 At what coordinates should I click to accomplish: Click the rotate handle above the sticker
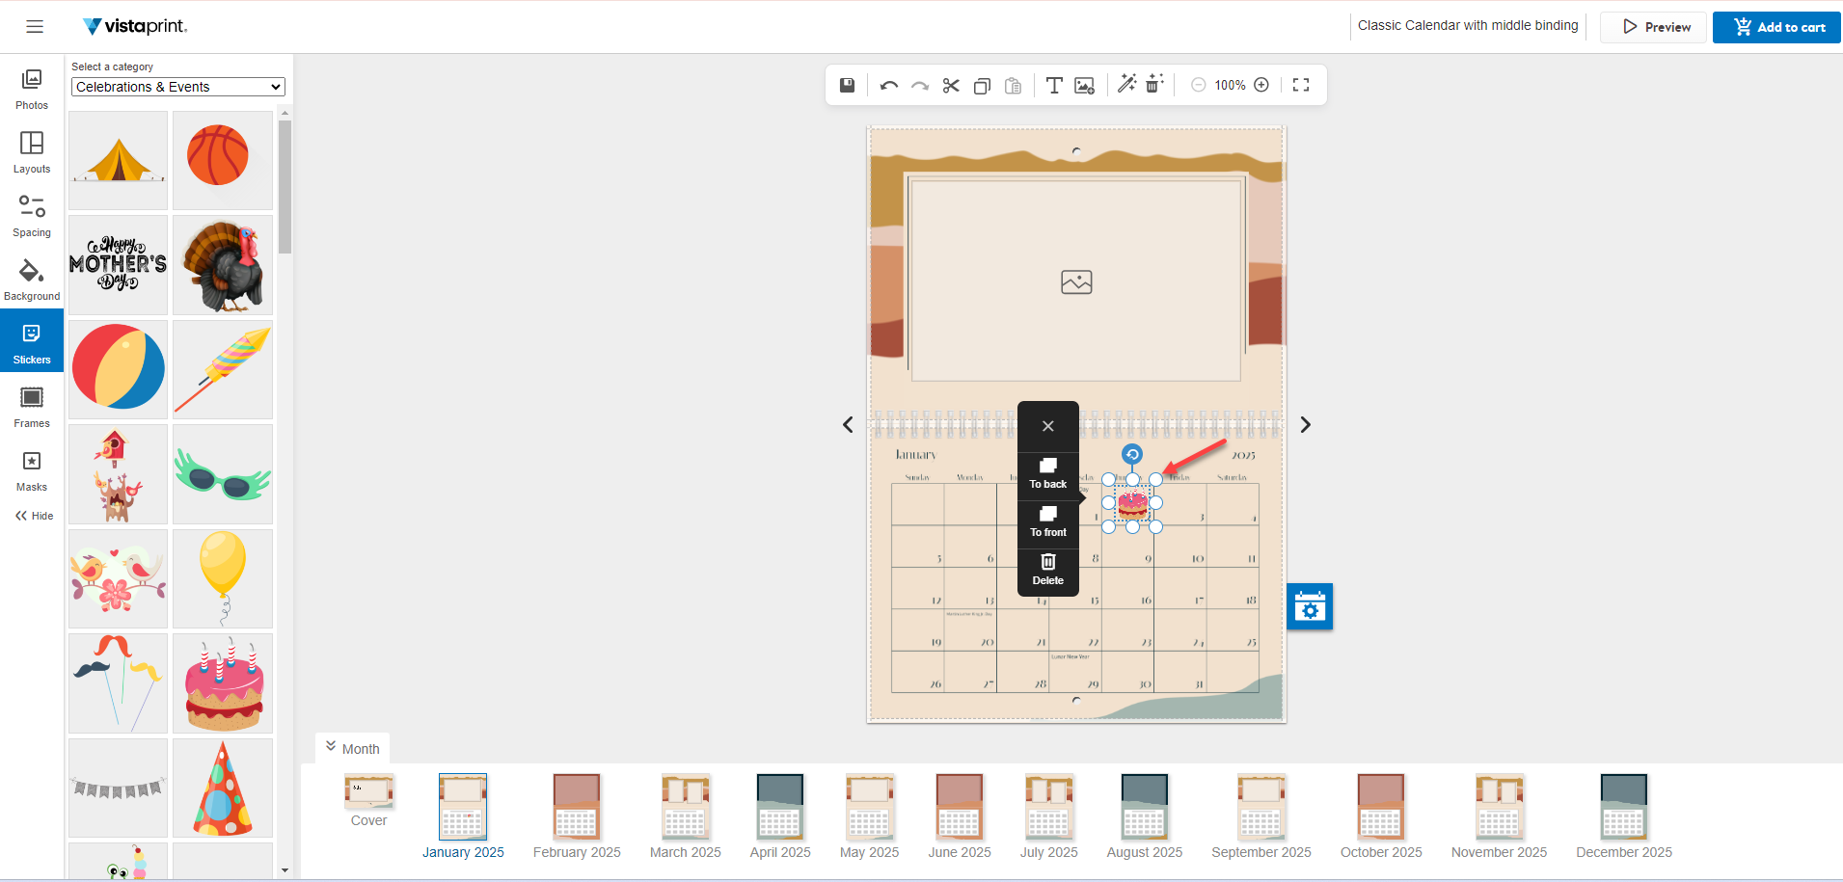click(1132, 454)
